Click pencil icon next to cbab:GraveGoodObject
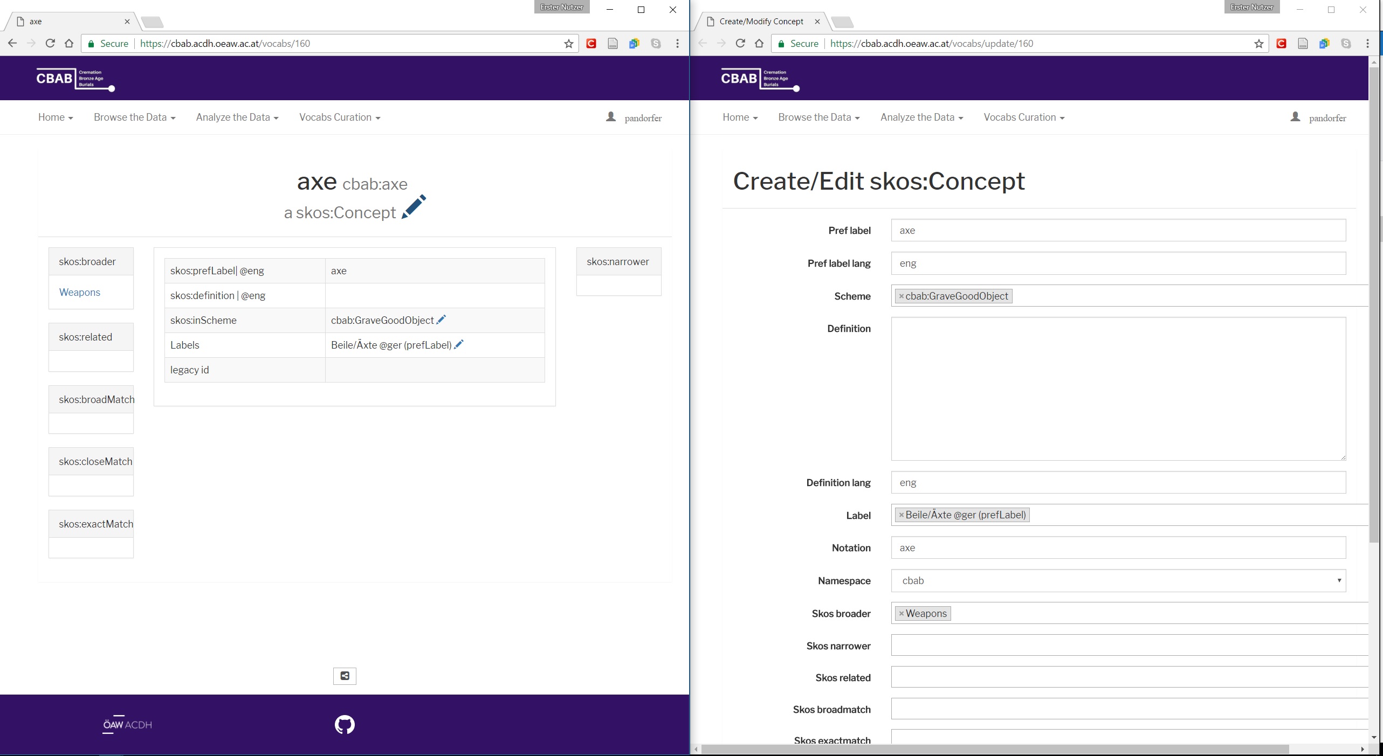The height and width of the screenshot is (756, 1383). coord(441,320)
